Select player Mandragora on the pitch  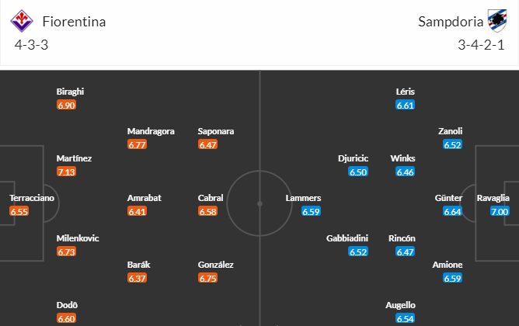coord(151,131)
